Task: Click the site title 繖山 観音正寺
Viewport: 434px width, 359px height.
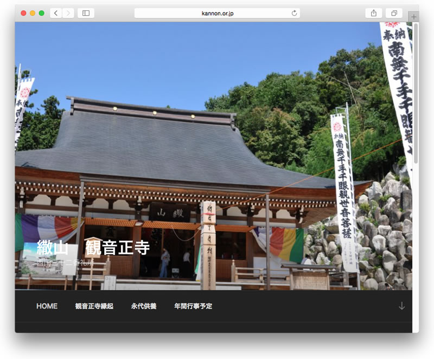Action: pyautogui.click(x=93, y=247)
